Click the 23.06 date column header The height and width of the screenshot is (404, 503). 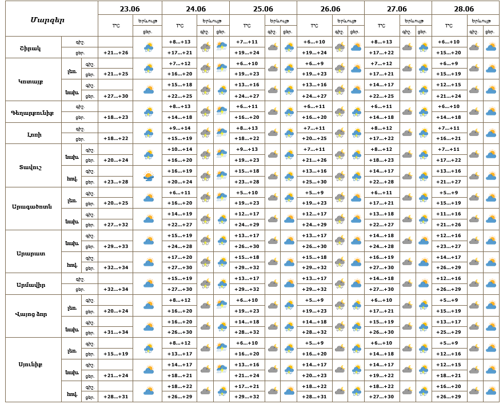[x=130, y=9]
